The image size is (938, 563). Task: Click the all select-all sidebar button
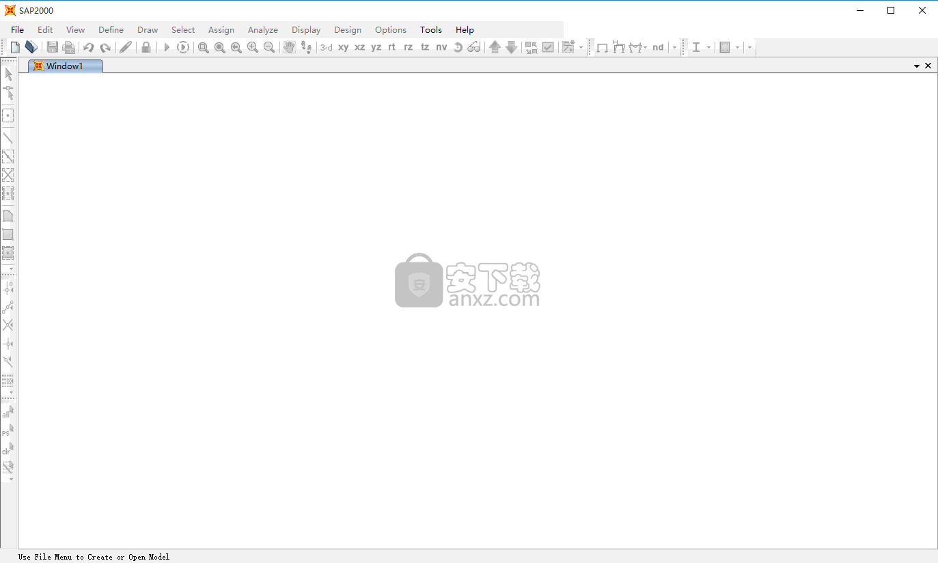[x=8, y=412]
